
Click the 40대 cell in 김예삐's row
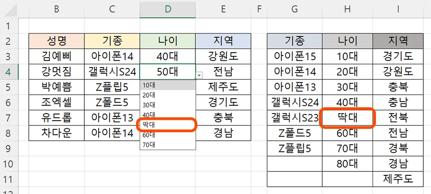coord(168,57)
